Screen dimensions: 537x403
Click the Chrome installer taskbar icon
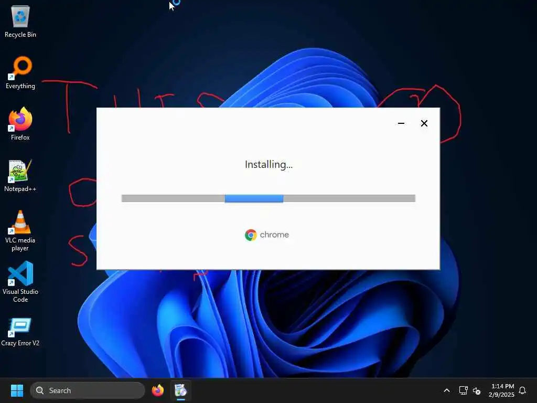pos(180,390)
